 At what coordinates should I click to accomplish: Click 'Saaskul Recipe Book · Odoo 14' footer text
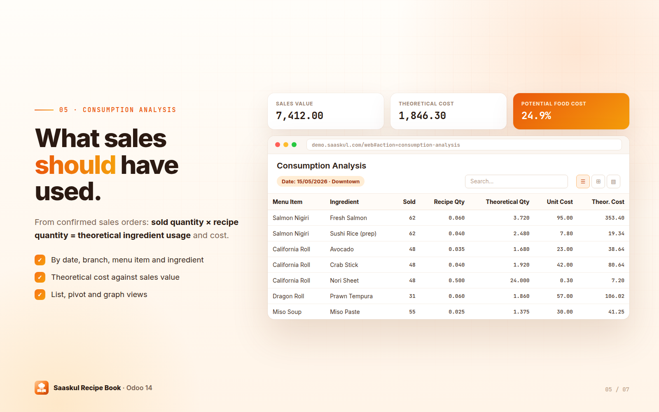103,388
